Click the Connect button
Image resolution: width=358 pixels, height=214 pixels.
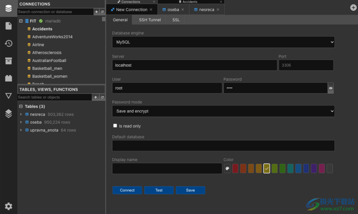point(127,190)
